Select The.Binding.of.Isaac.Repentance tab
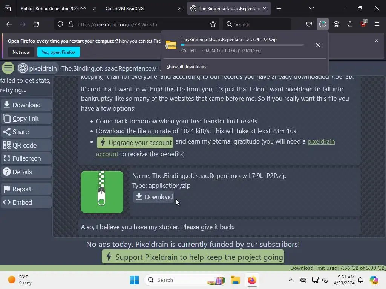This screenshot has height=289, width=386. (229, 8)
